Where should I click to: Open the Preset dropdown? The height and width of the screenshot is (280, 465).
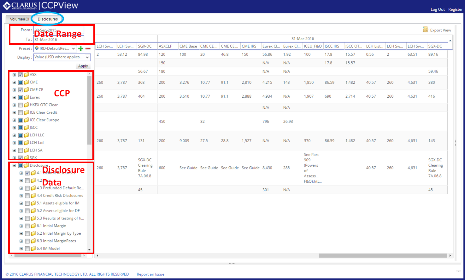[73, 49]
